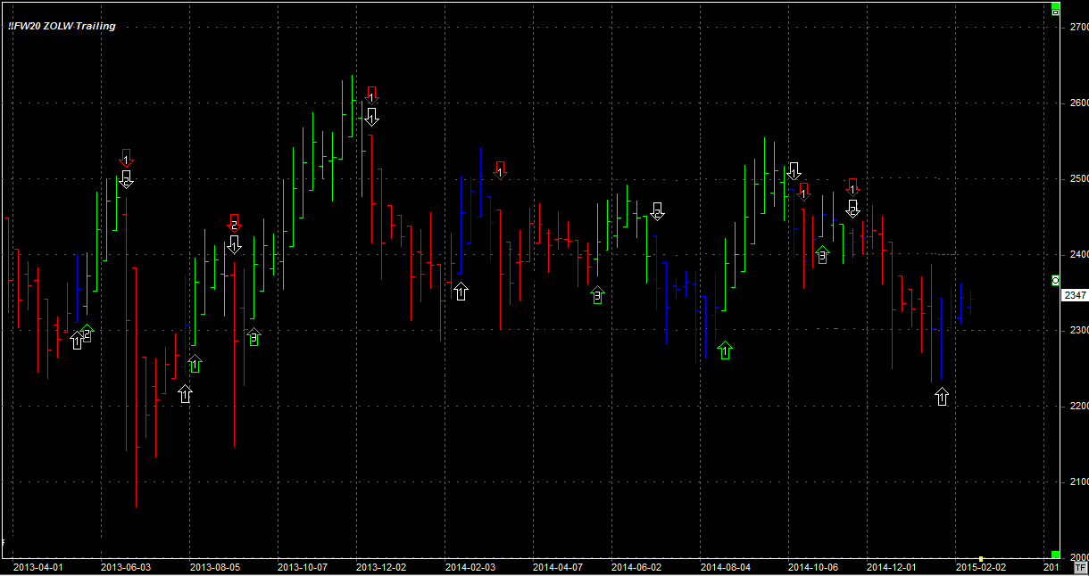Click the 2015-02-02 date label

[980, 566]
